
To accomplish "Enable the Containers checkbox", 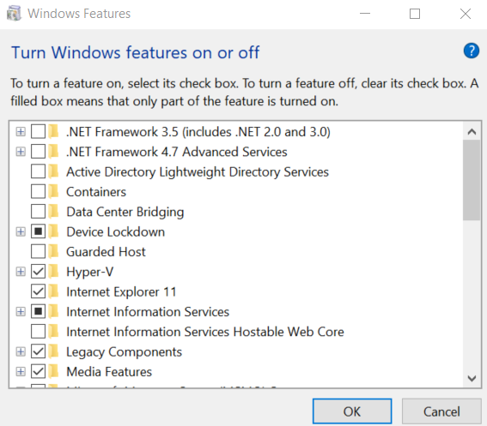I will click(x=38, y=192).
